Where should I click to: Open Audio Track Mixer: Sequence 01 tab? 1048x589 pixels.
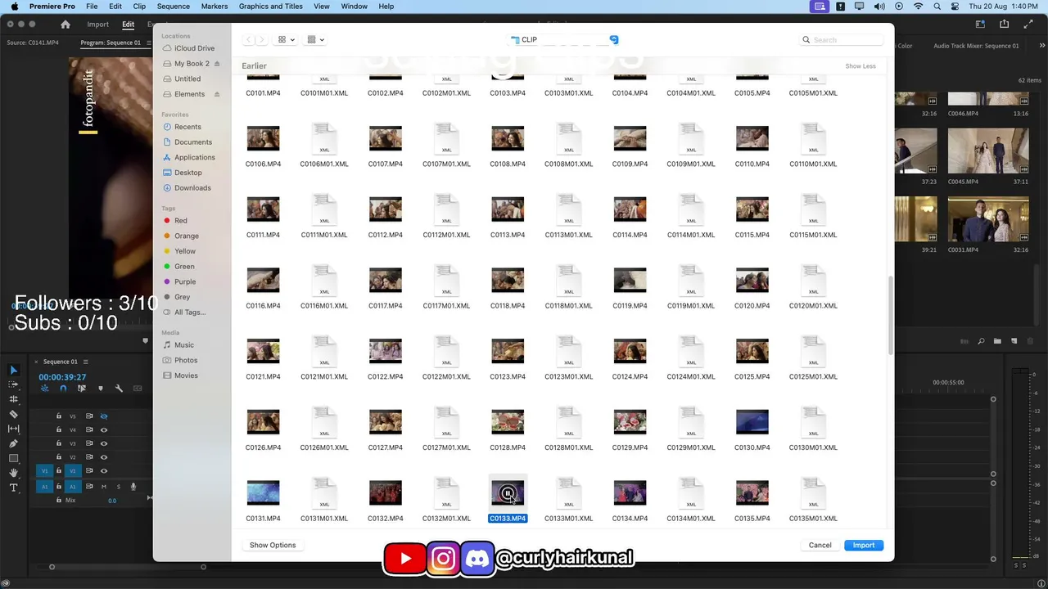pos(976,46)
